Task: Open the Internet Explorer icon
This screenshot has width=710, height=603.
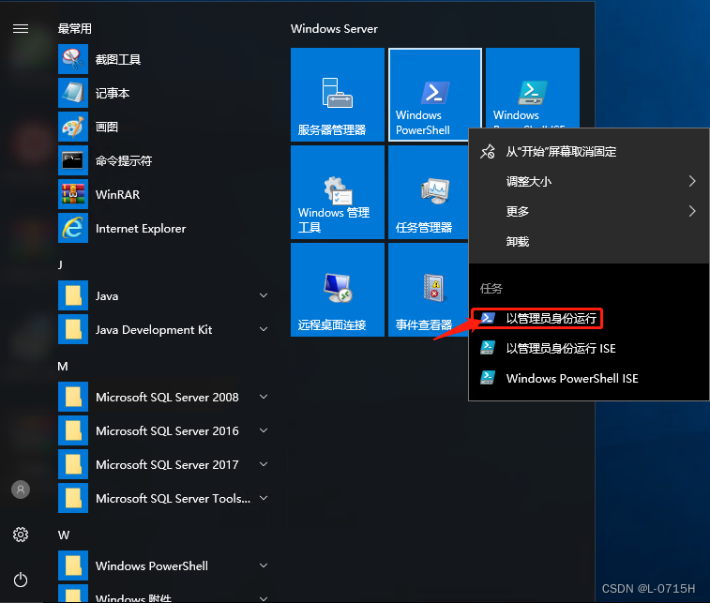Action: coord(73,228)
